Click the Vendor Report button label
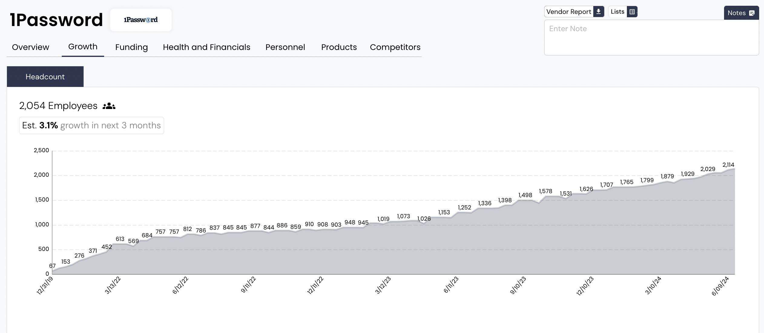The image size is (764, 333). click(568, 12)
